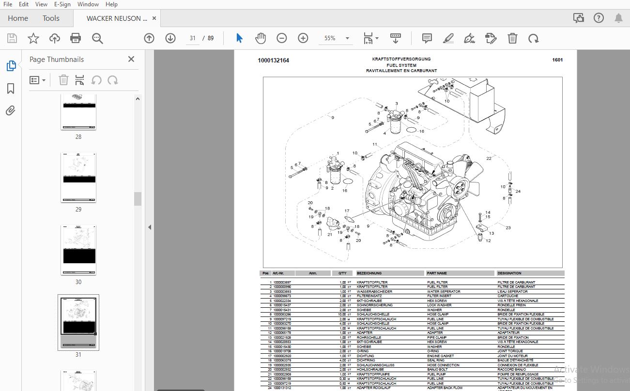Open the Help menu
630x391 pixels.
pos(111,4)
